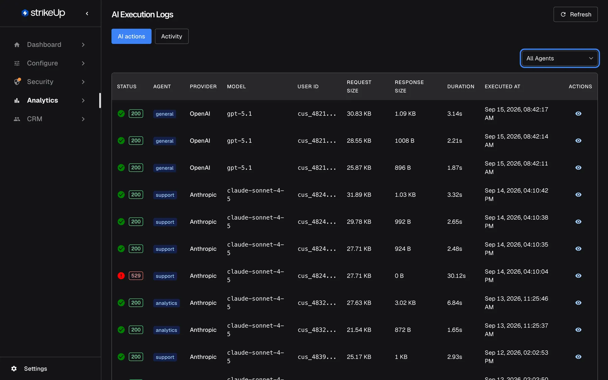Click the general agent tag on 08:42:17 row
608x380 pixels.
pos(164,114)
